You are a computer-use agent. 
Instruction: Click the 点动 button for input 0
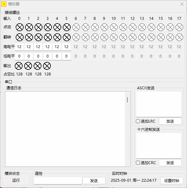19,27
